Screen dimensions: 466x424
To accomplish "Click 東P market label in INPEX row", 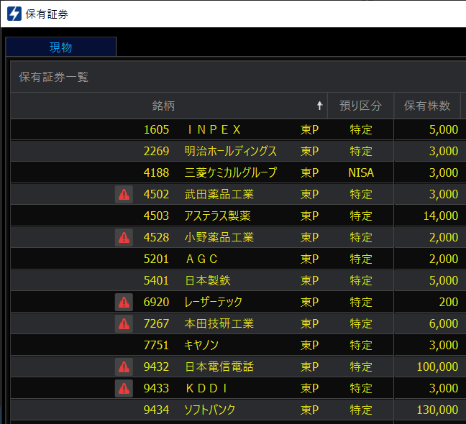I will (x=309, y=130).
